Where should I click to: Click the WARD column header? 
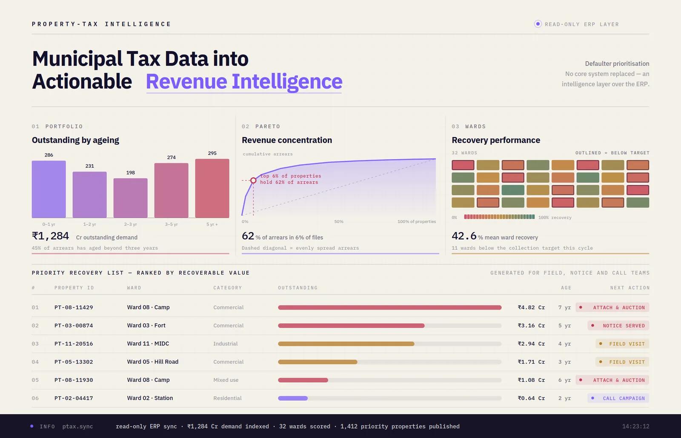point(134,288)
